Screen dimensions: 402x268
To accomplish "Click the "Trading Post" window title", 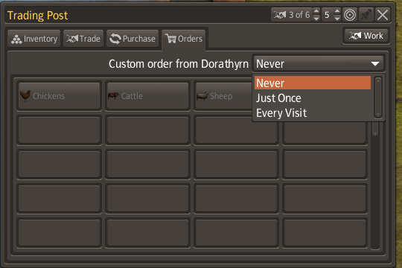I will pyautogui.click(x=37, y=16).
